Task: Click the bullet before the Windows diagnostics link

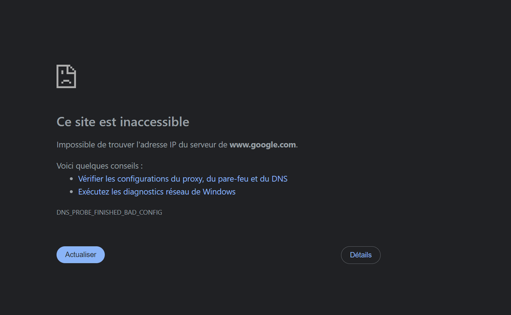Action: [72, 192]
